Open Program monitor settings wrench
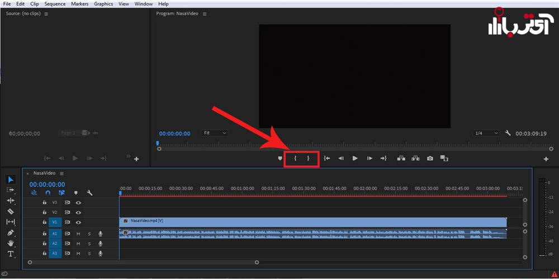This screenshot has height=279, width=559. [508, 133]
